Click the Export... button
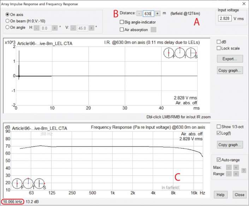249x206 pixels. 230,59
